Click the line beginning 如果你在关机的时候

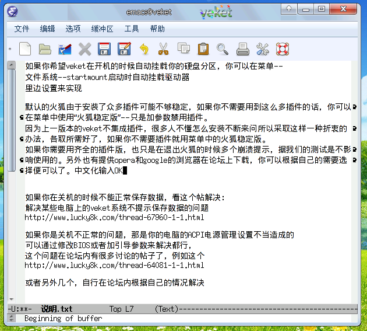(x=125, y=197)
